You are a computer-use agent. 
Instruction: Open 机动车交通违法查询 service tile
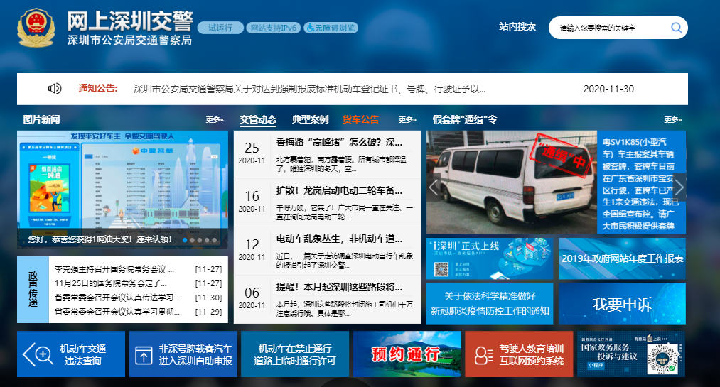71,354
